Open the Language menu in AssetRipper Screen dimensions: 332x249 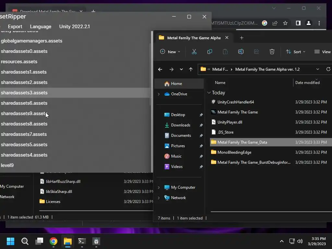tap(41, 27)
